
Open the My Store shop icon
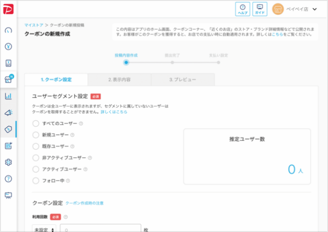[8, 79]
